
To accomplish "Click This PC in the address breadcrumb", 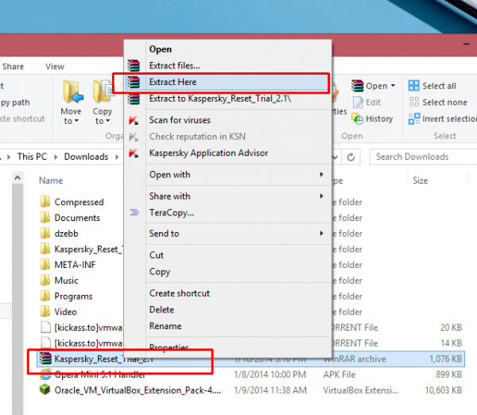I will (x=32, y=157).
